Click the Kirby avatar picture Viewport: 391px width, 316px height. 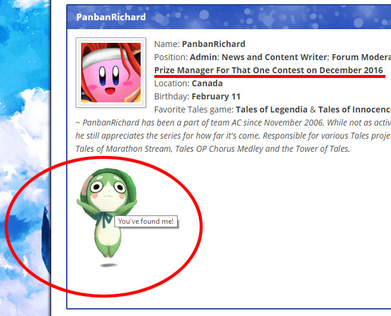pos(111,73)
